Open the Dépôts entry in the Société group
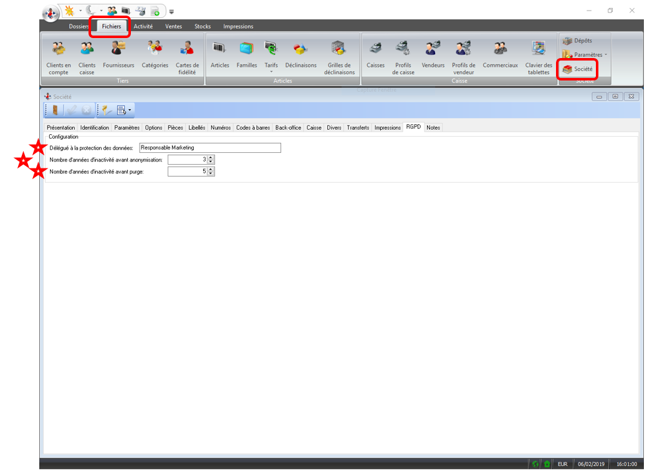The height and width of the screenshot is (473, 652). point(580,40)
